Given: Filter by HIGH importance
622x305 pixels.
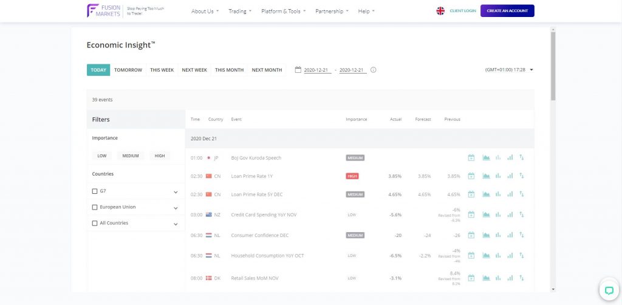Looking at the screenshot, I should tap(160, 156).
